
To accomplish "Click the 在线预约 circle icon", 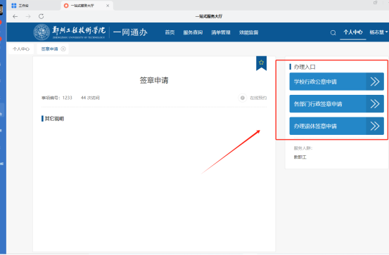I will [243, 98].
